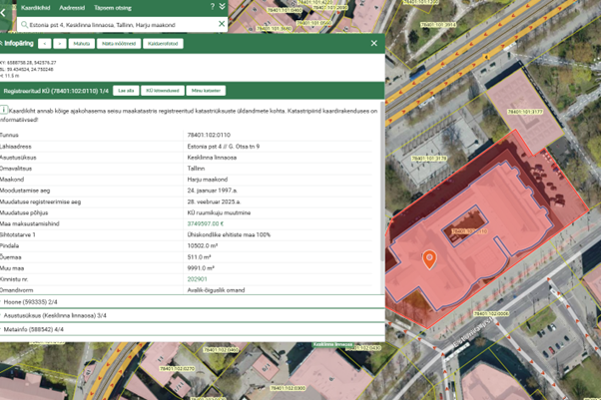Image resolution: width=601 pixels, height=400 pixels.
Task: Open Kinnistu nr. 202901 link
Action: (x=198, y=279)
